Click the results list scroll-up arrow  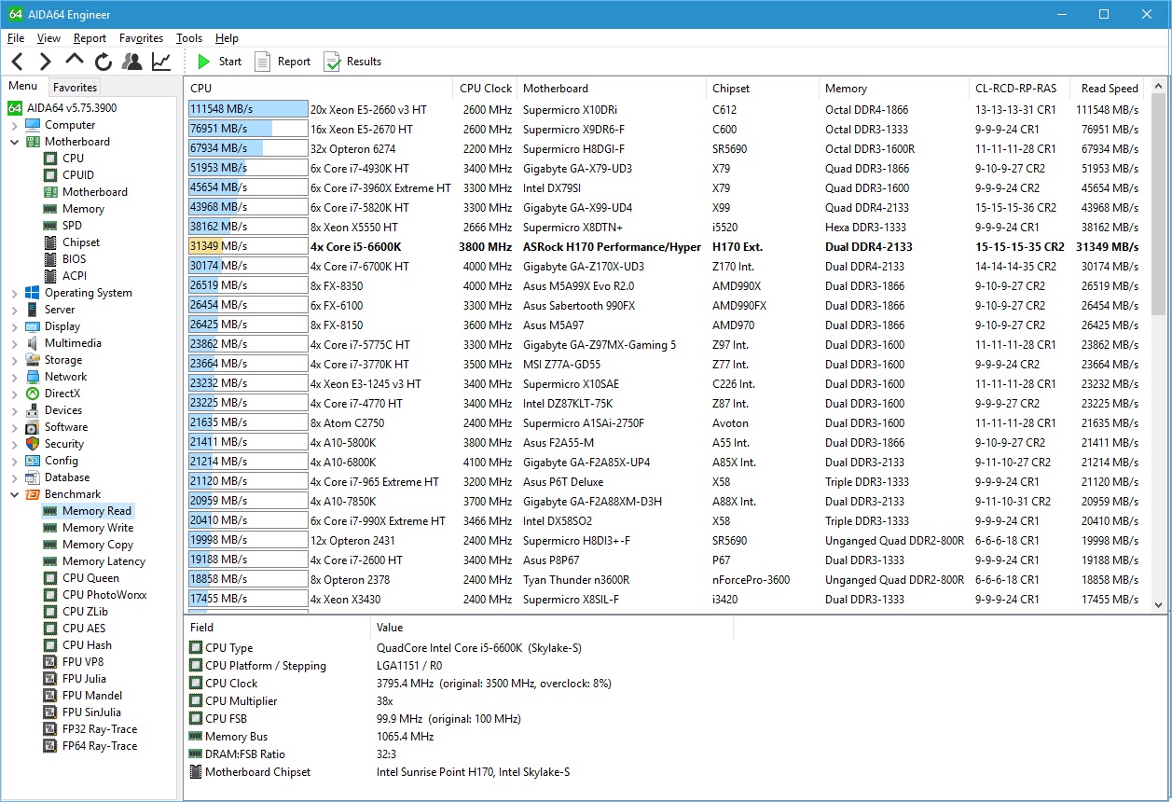1158,87
